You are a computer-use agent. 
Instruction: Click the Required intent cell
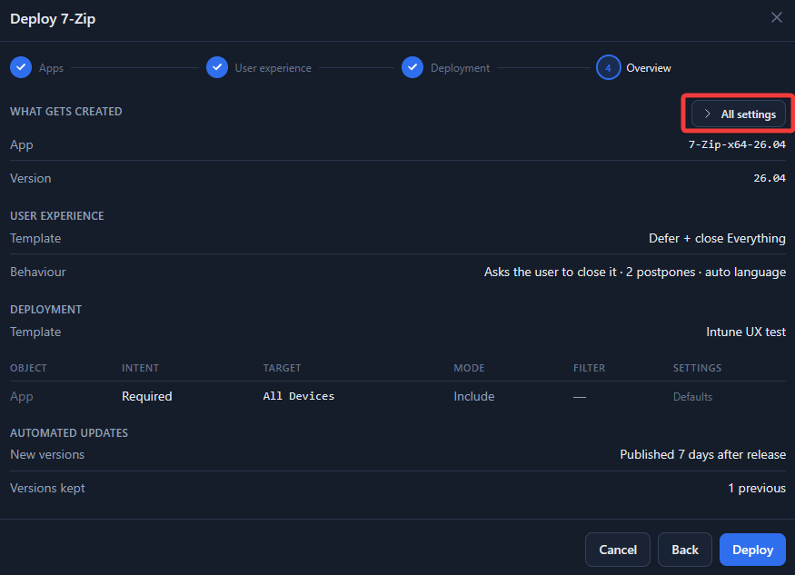tap(147, 396)
